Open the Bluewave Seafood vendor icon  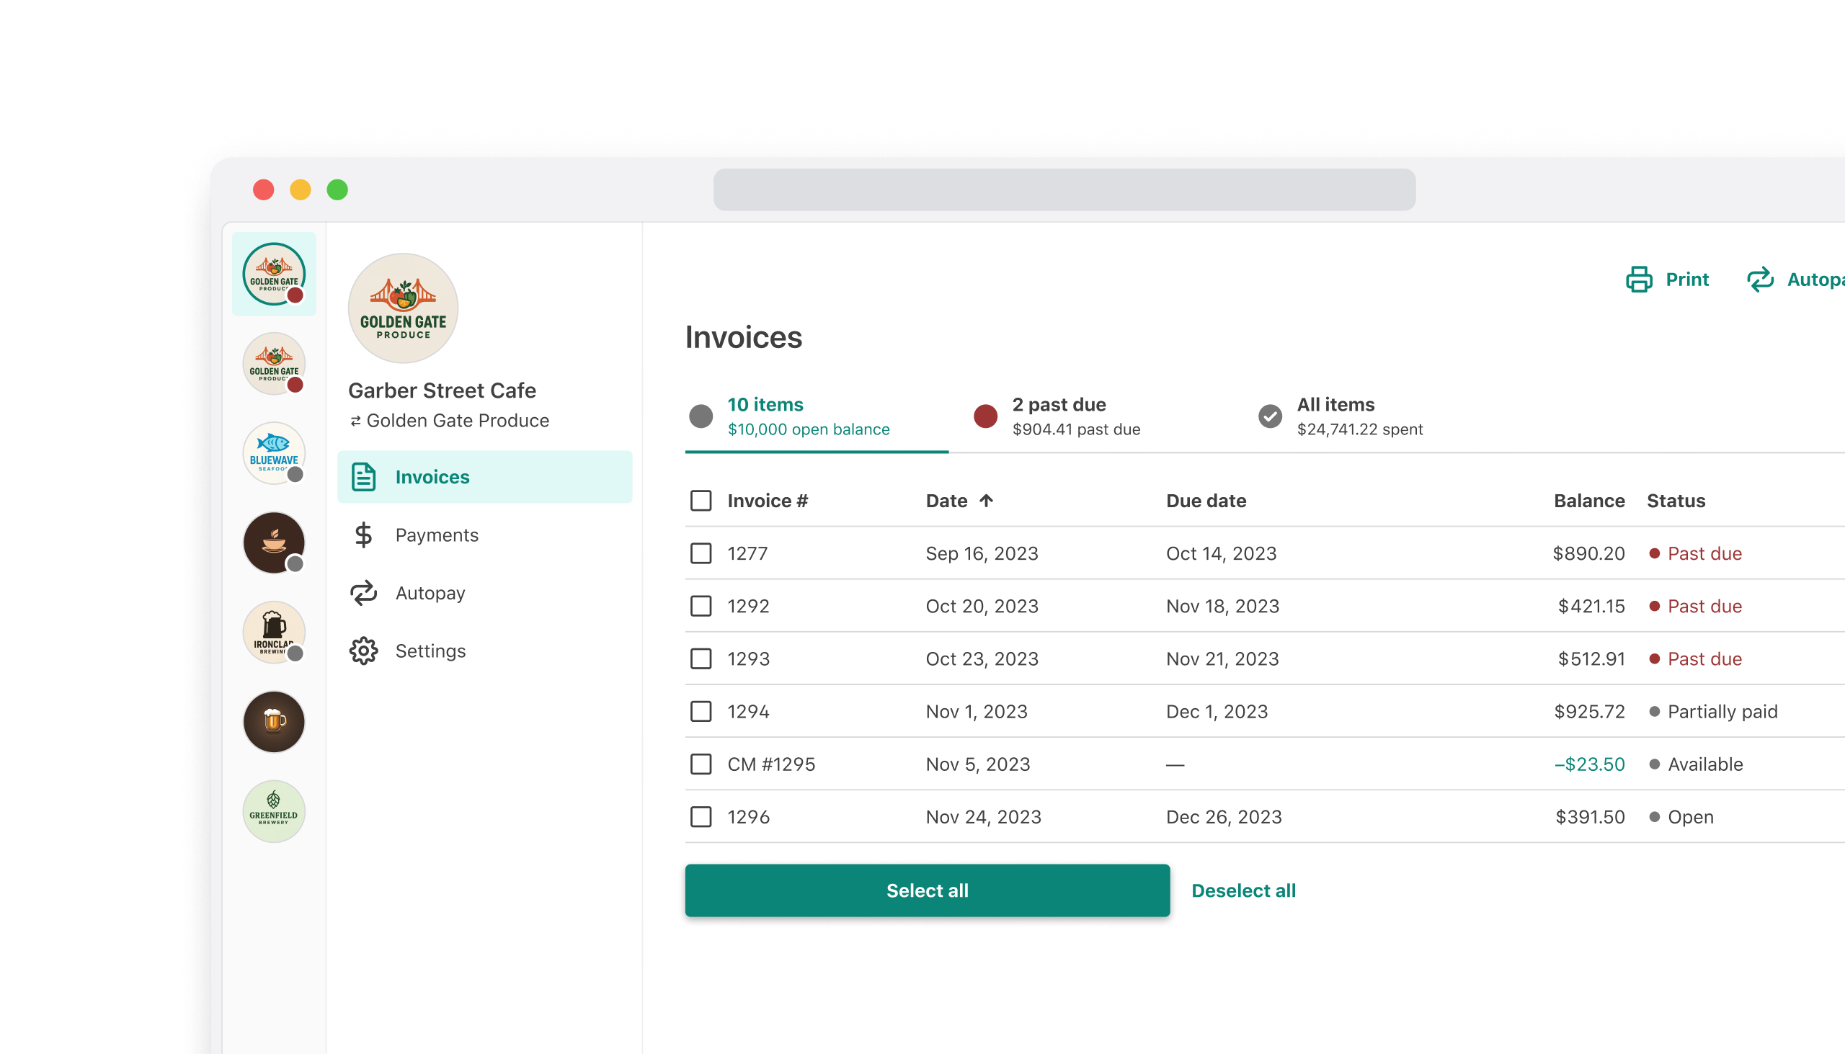point(274,453)
